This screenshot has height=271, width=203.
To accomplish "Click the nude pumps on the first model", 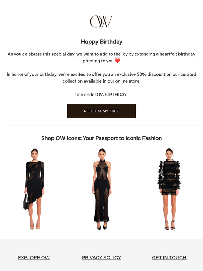I will click(x=35, y=226).
